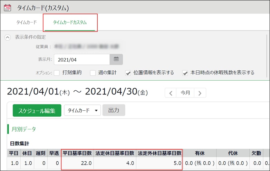Open the タイムカード output type dropdown

click(x=82, y=110)
